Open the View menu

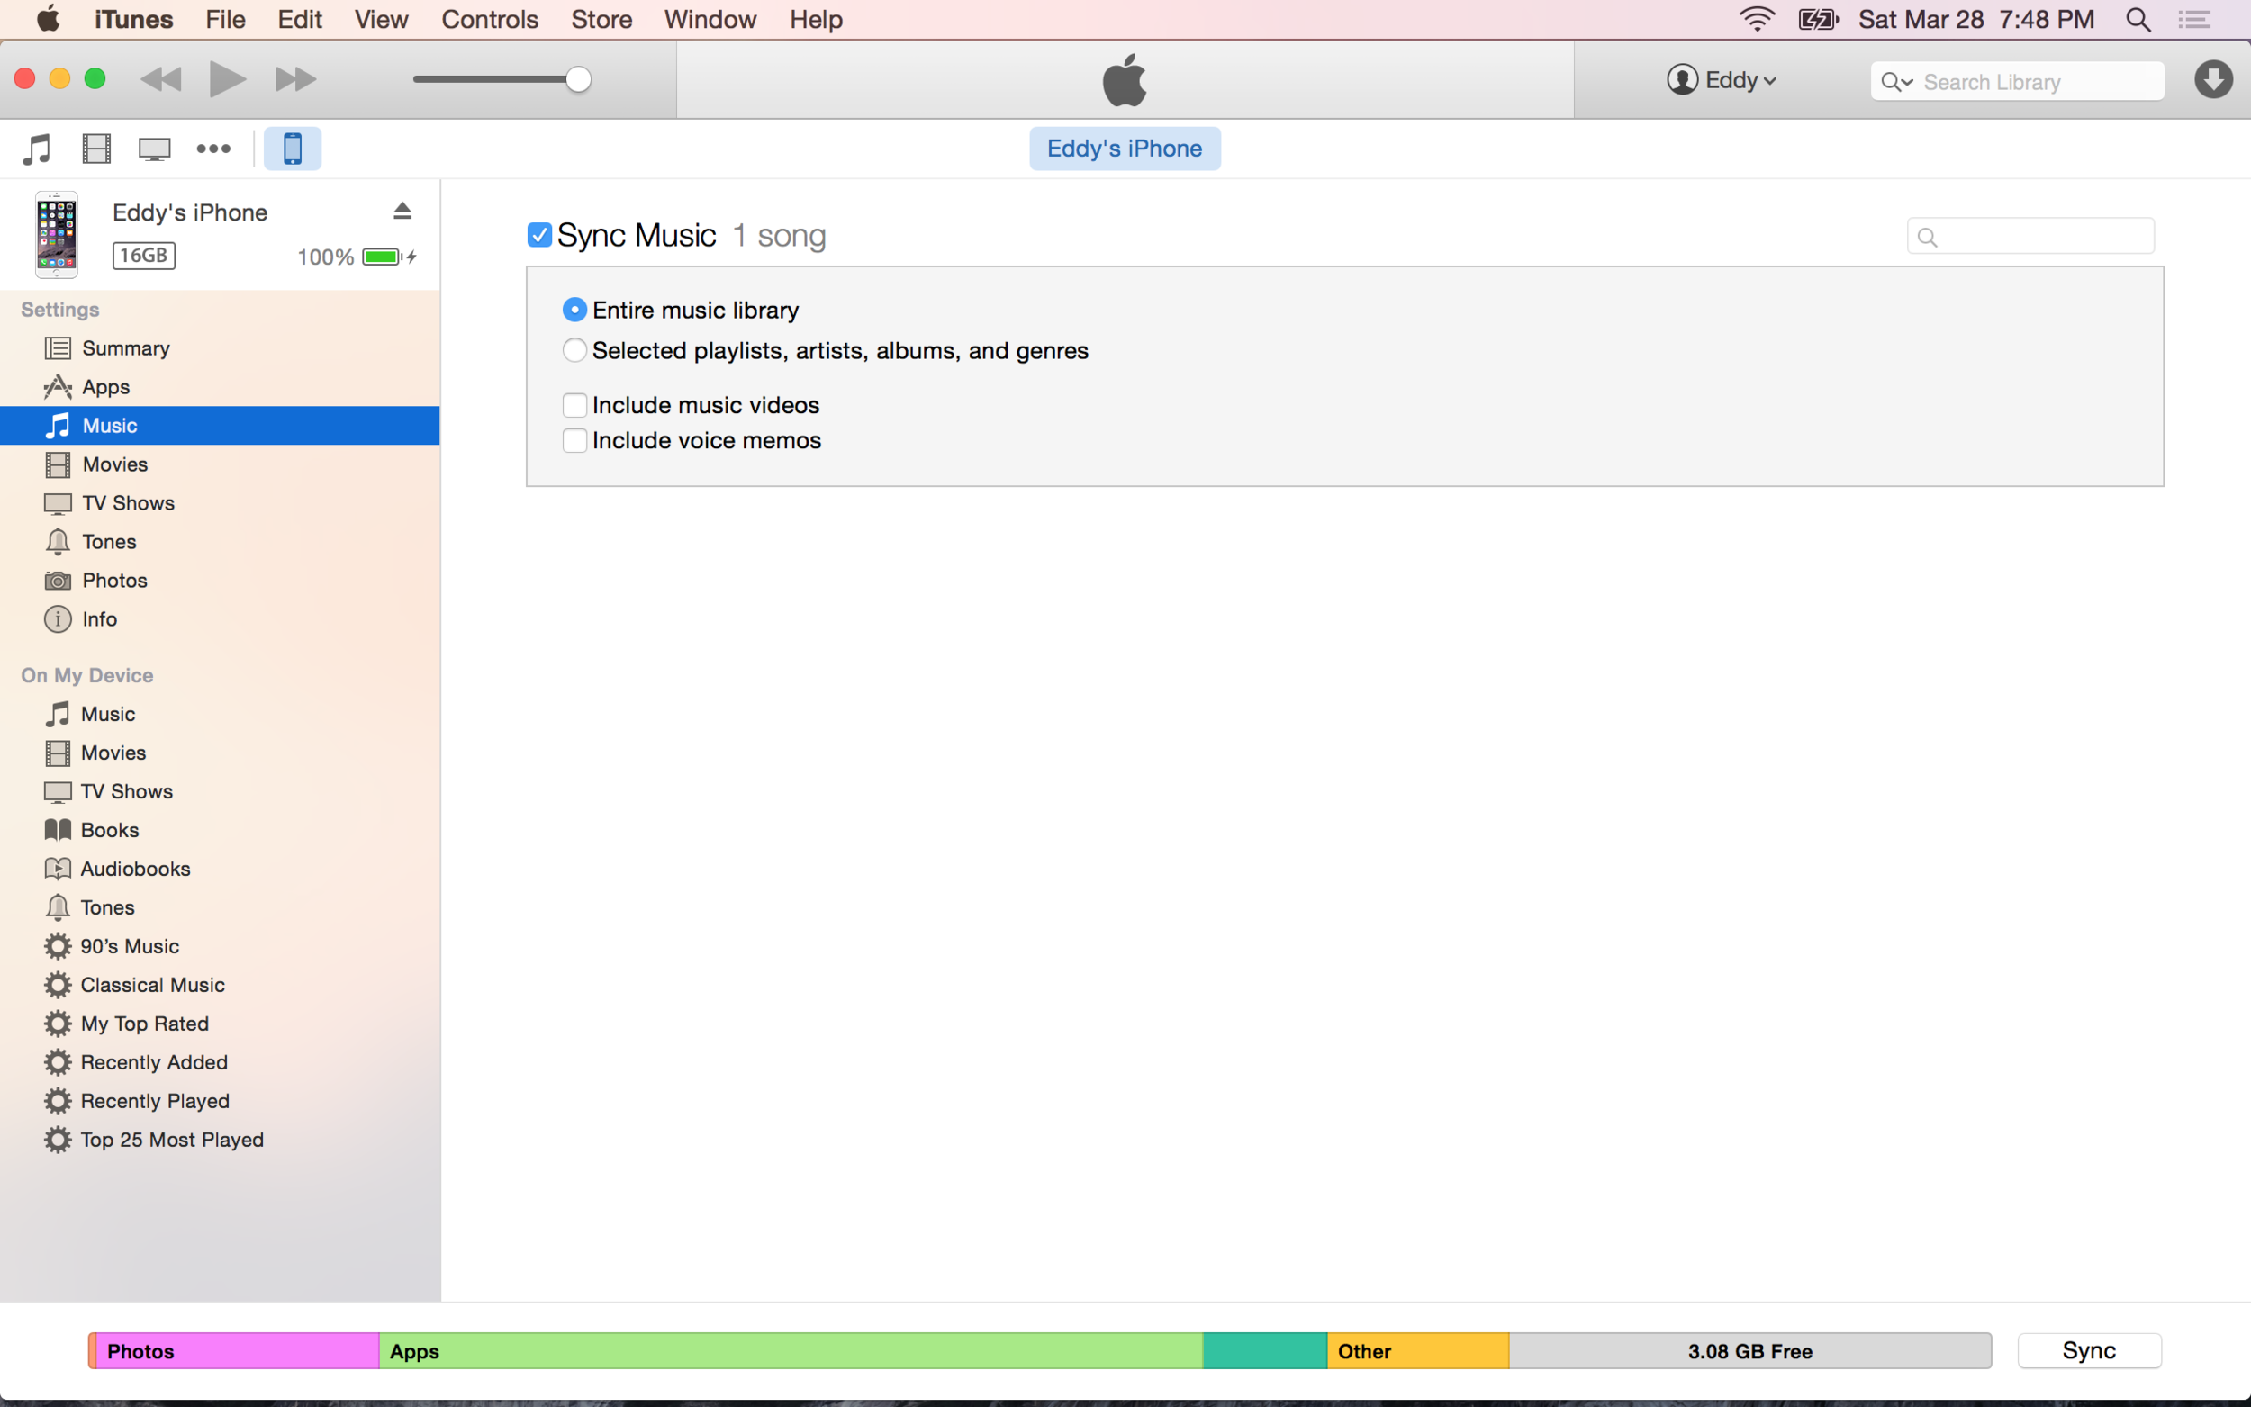(381, 20)
